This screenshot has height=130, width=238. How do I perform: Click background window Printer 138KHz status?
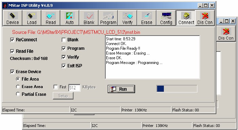pyautogui.click(x=167, y=126)
